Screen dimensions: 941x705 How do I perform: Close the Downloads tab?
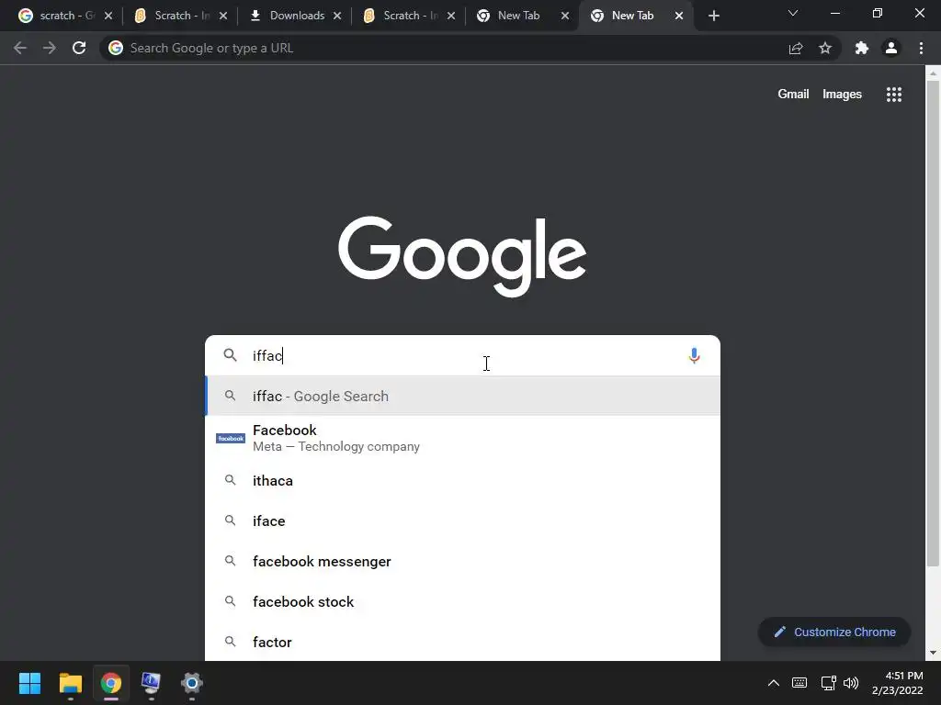[337, 16]
